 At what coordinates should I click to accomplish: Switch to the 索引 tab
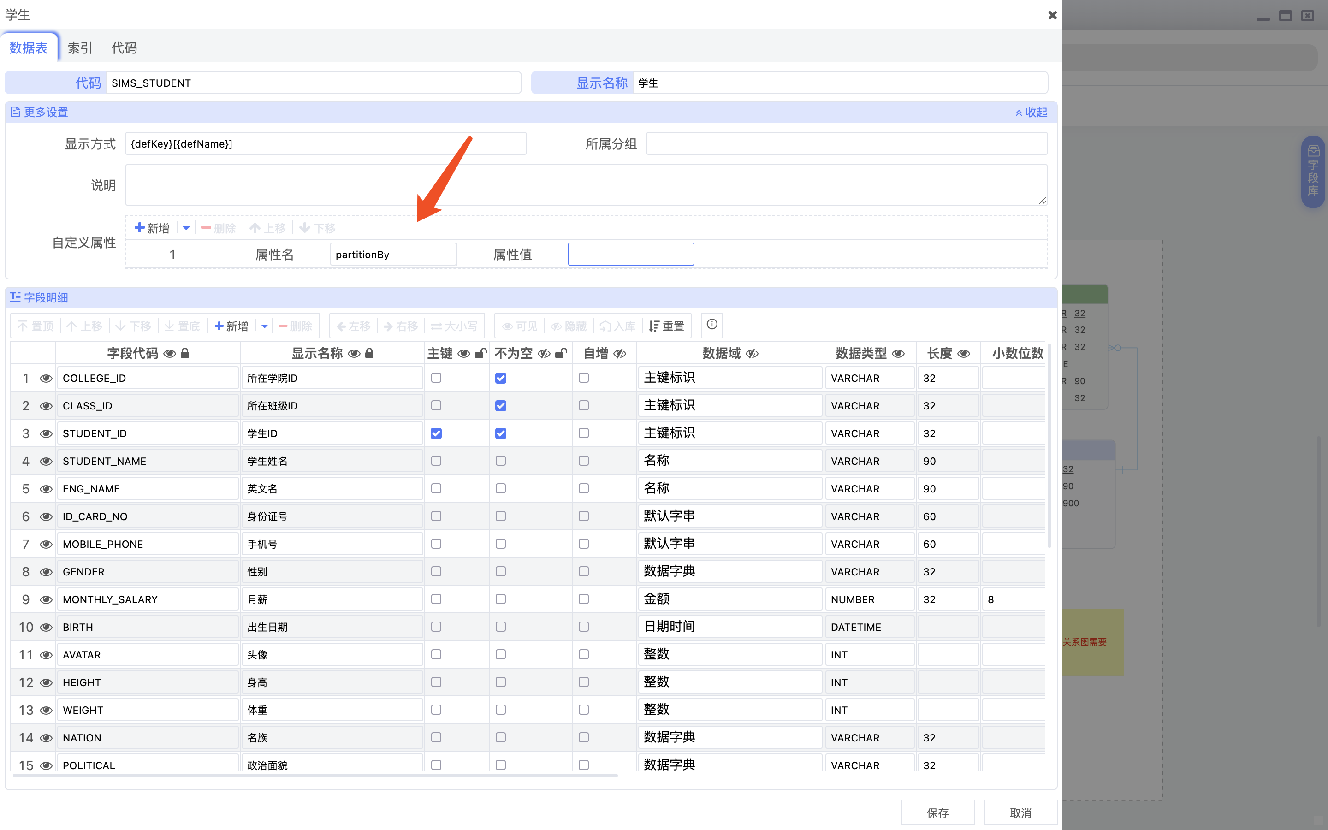80,48
